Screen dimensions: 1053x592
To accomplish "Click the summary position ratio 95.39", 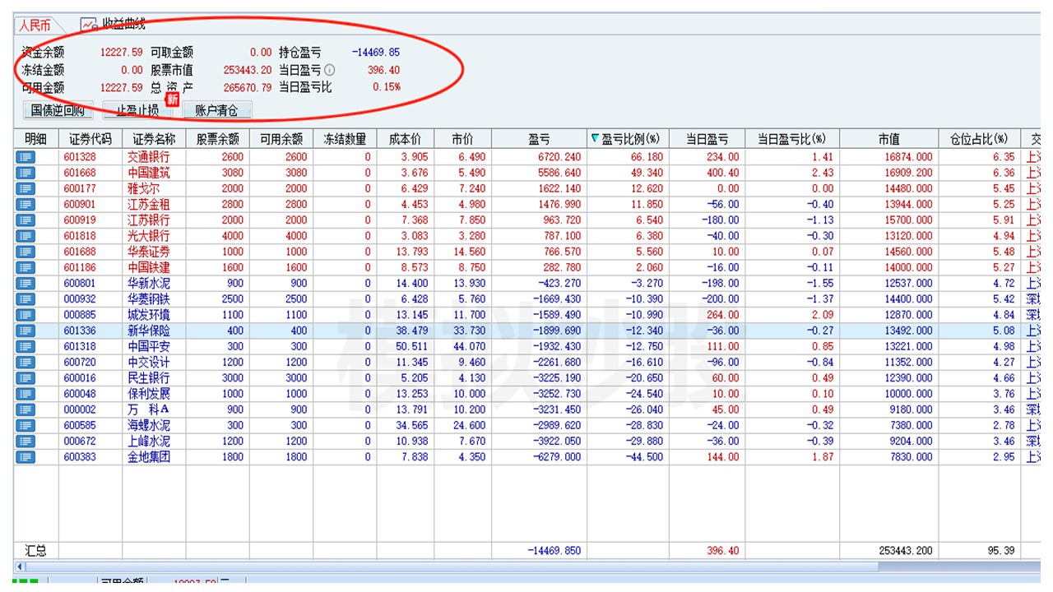I will pyautogui.click(x=1001, y=551).
